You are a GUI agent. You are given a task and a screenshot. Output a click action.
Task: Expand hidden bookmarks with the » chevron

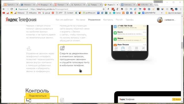click(x=162, y=13)
